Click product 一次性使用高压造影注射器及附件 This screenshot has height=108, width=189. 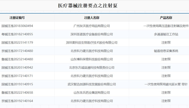(x=166, y=26)
